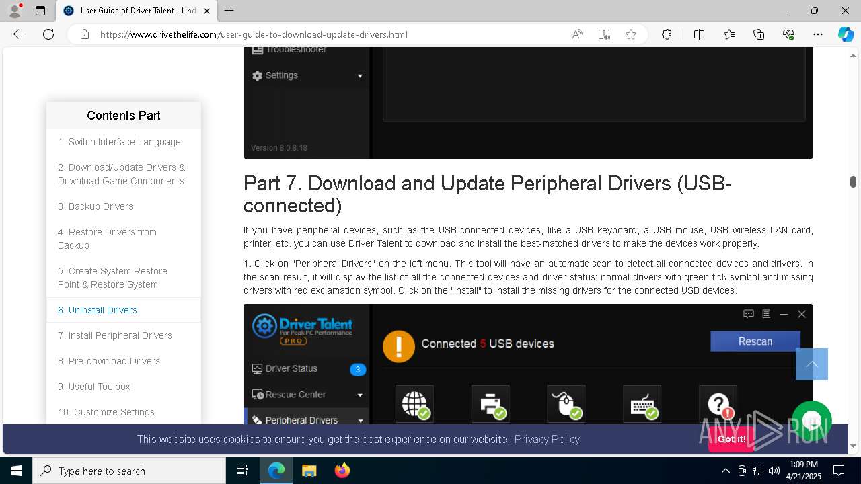Open the site information padlock icon
Viewport: 861px width, 484px height.
click(x=85, y=34)
